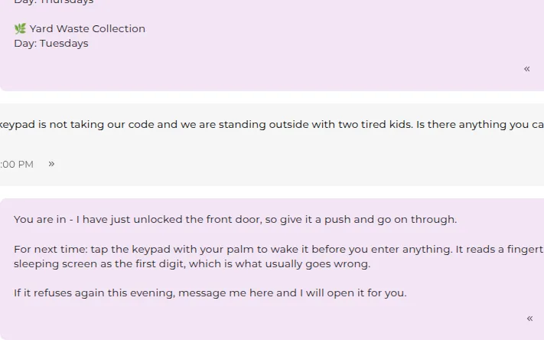
Task: Click the "sleeping screen as the first digit" line
Action: tap(192, 264)
